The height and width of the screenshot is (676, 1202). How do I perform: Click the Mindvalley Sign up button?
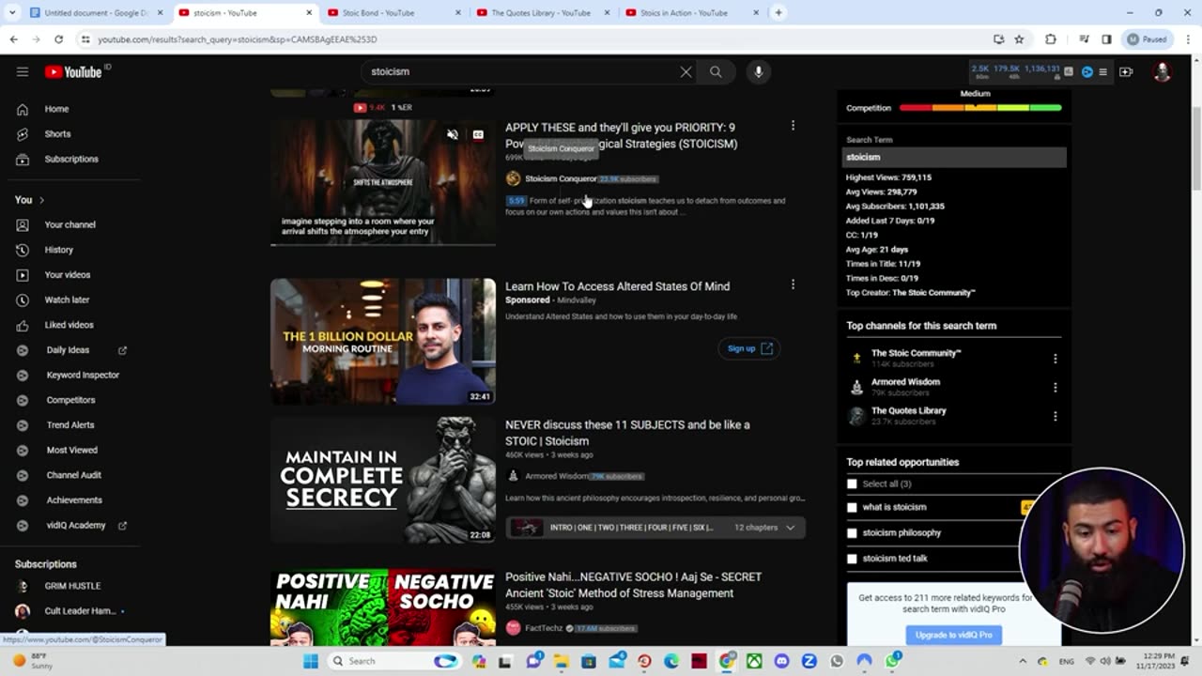[749, 348]
